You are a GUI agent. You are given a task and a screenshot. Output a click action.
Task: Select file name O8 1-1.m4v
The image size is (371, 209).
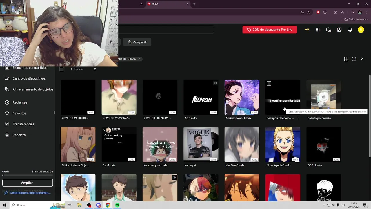(315, 165)
